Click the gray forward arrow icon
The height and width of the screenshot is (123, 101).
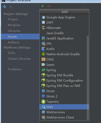tap(11, 7)
